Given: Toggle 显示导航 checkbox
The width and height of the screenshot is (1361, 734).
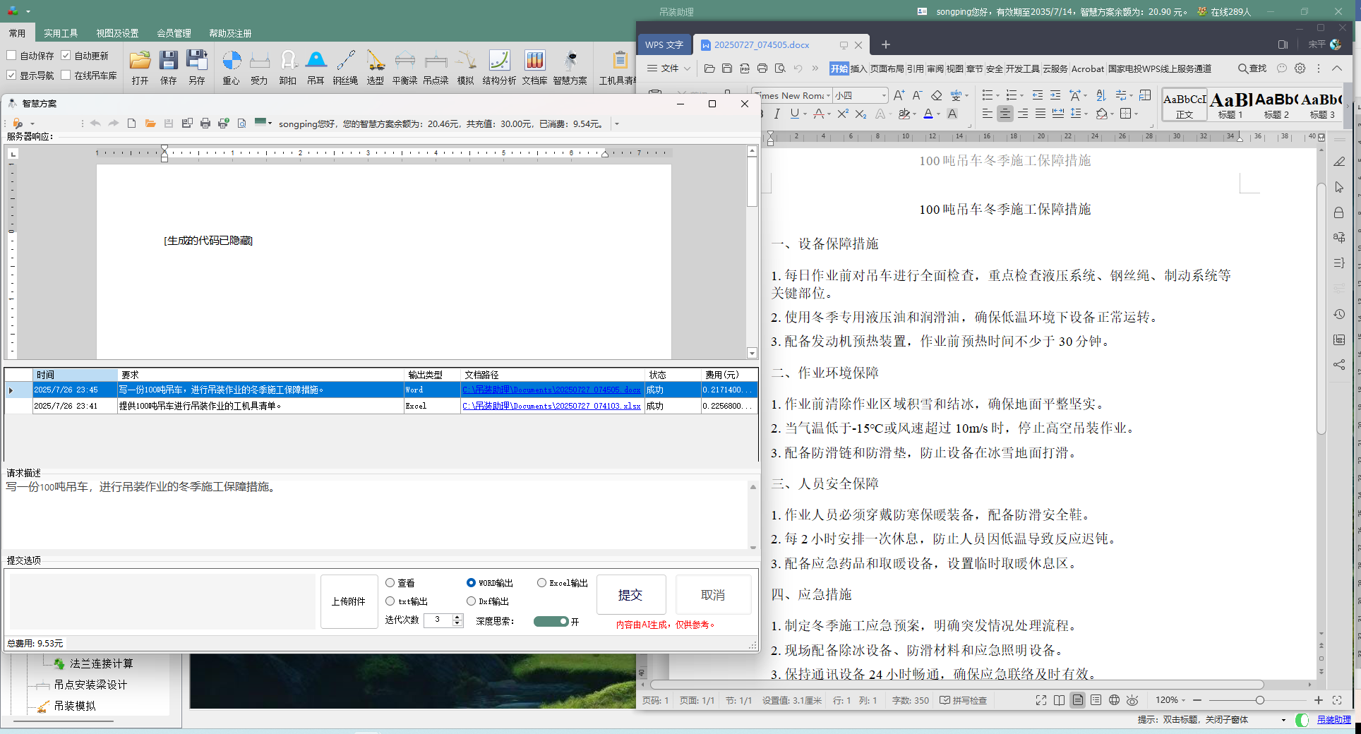Looking at the screenshot, I should (x=11, y=75).
